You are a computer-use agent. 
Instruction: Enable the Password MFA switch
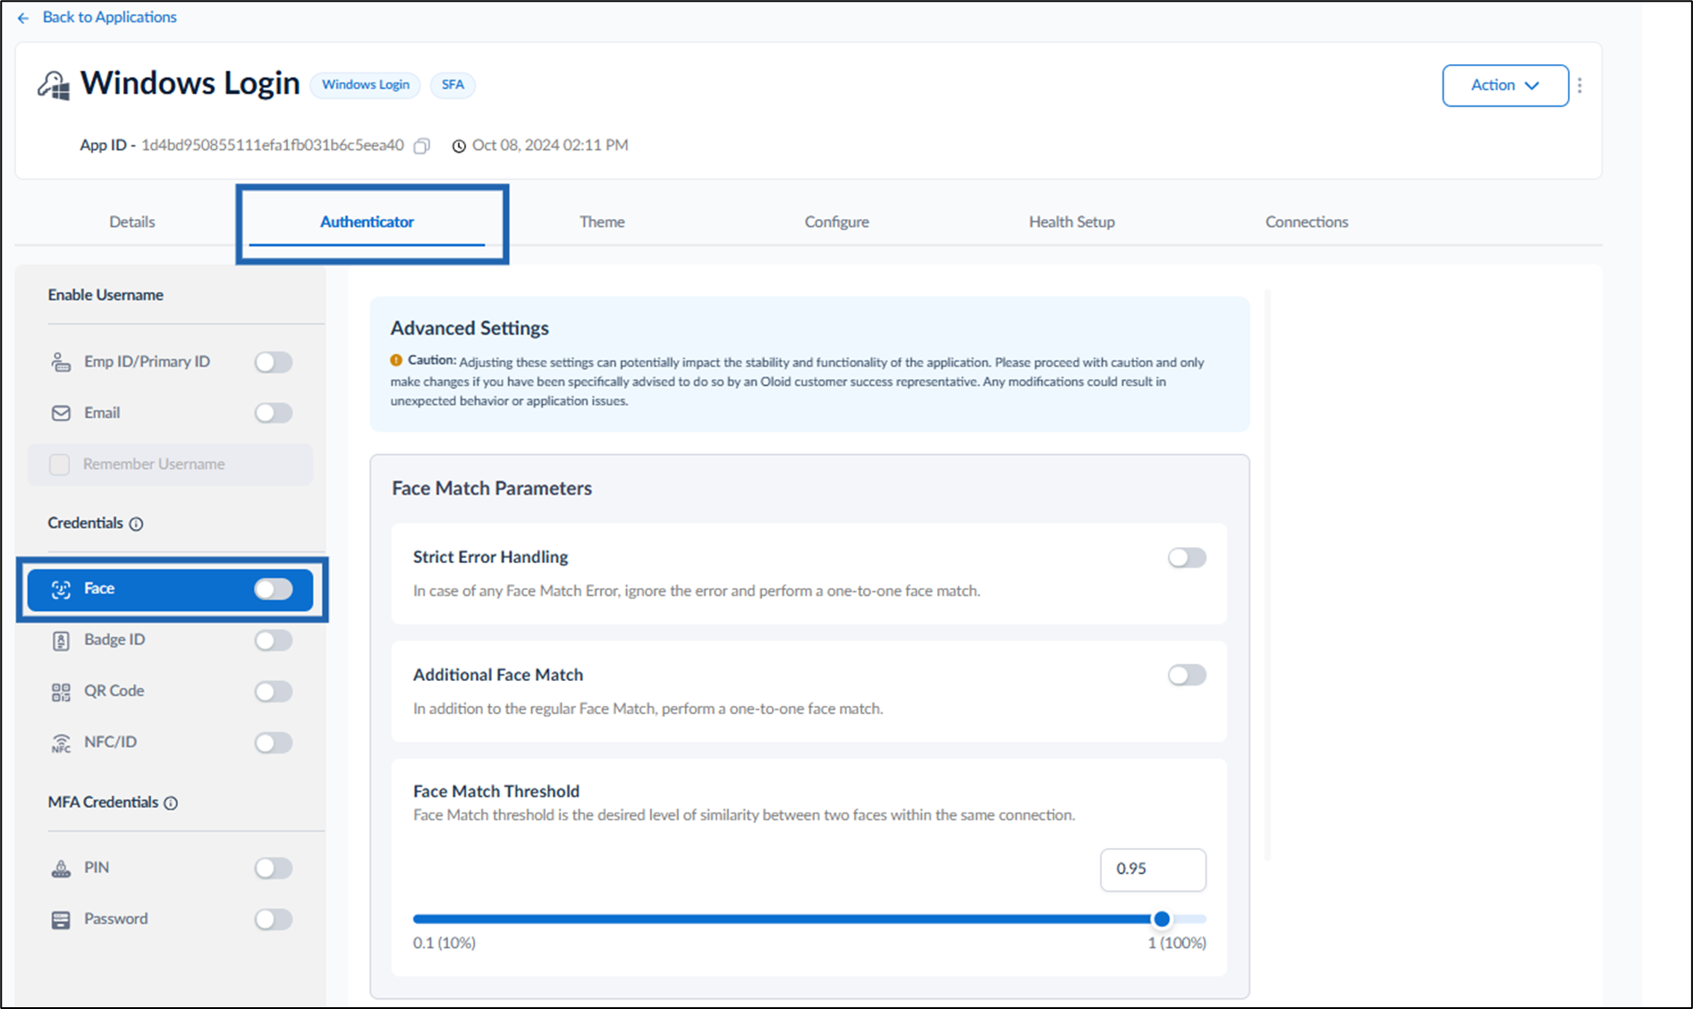coord(274,920)
